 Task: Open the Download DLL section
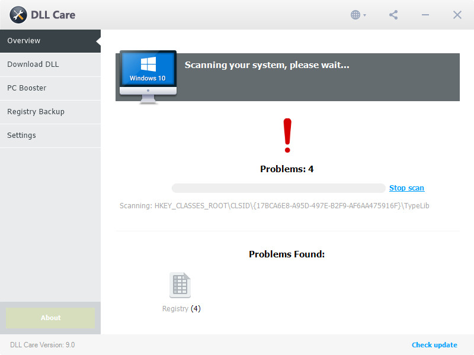[x=50, y=64]
